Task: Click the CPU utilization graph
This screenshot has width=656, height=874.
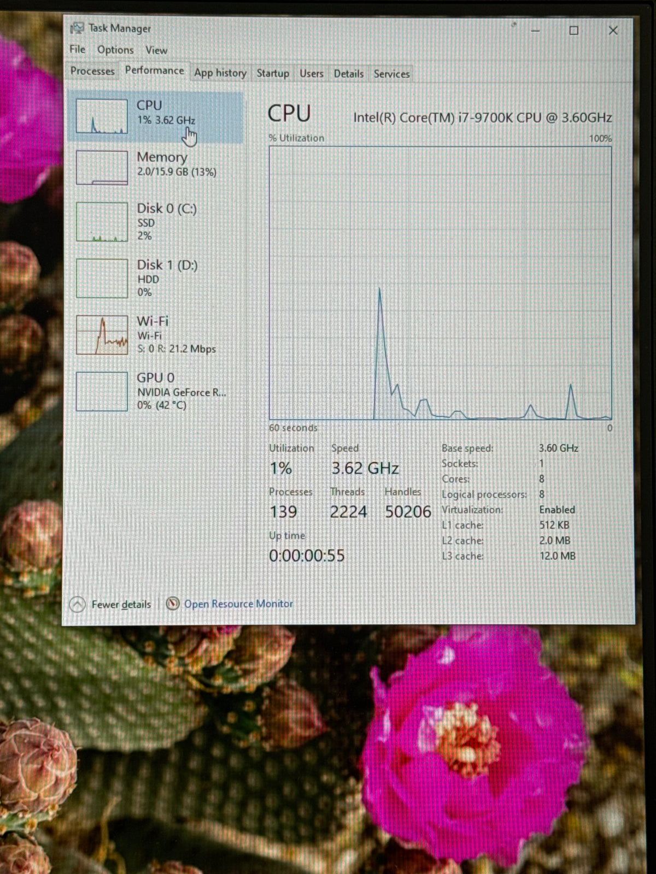Action: pyautogui.click(x=440, y=283)
